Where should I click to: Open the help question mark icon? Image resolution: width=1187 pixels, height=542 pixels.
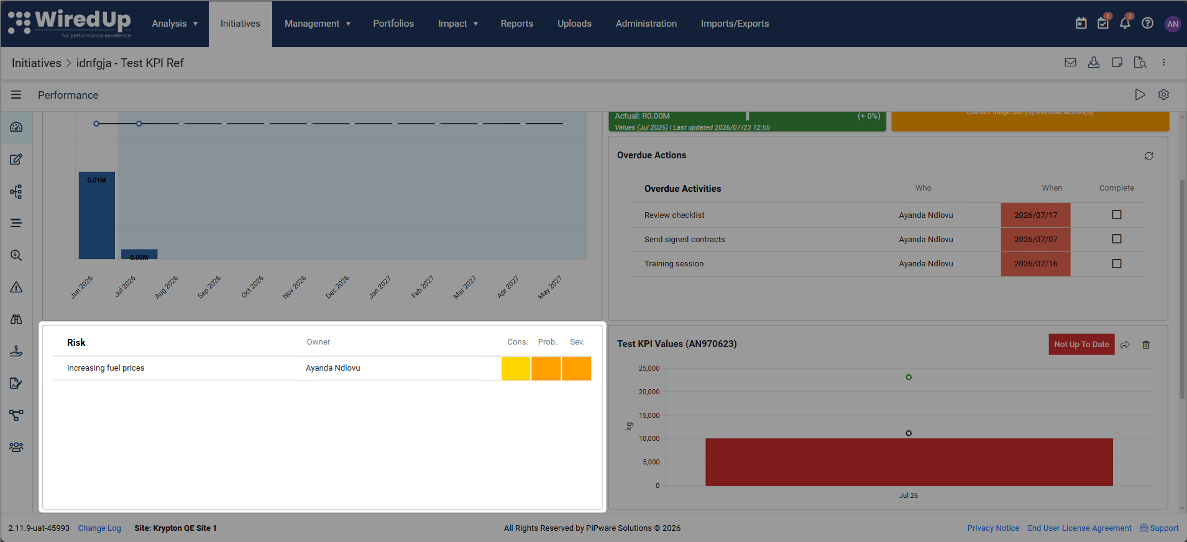tap(1148, 24)
